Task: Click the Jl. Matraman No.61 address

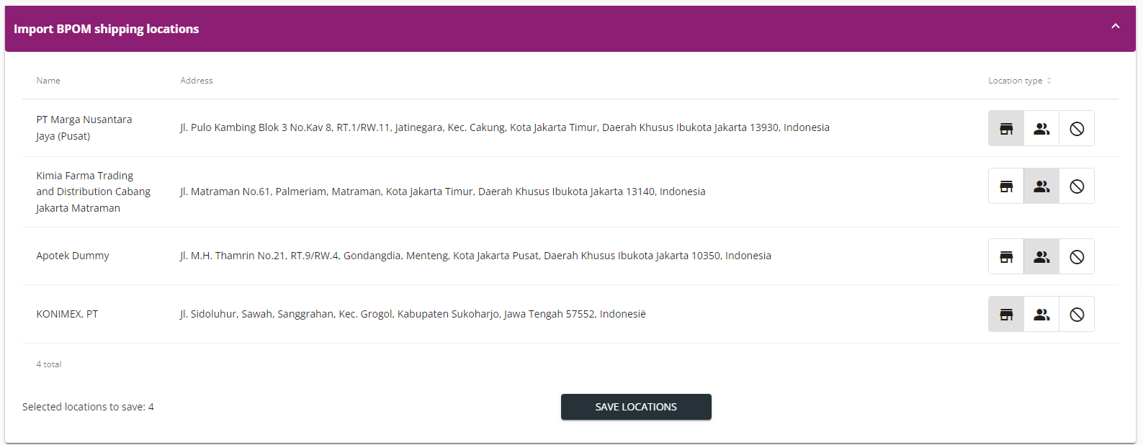Action: (442, 192)
